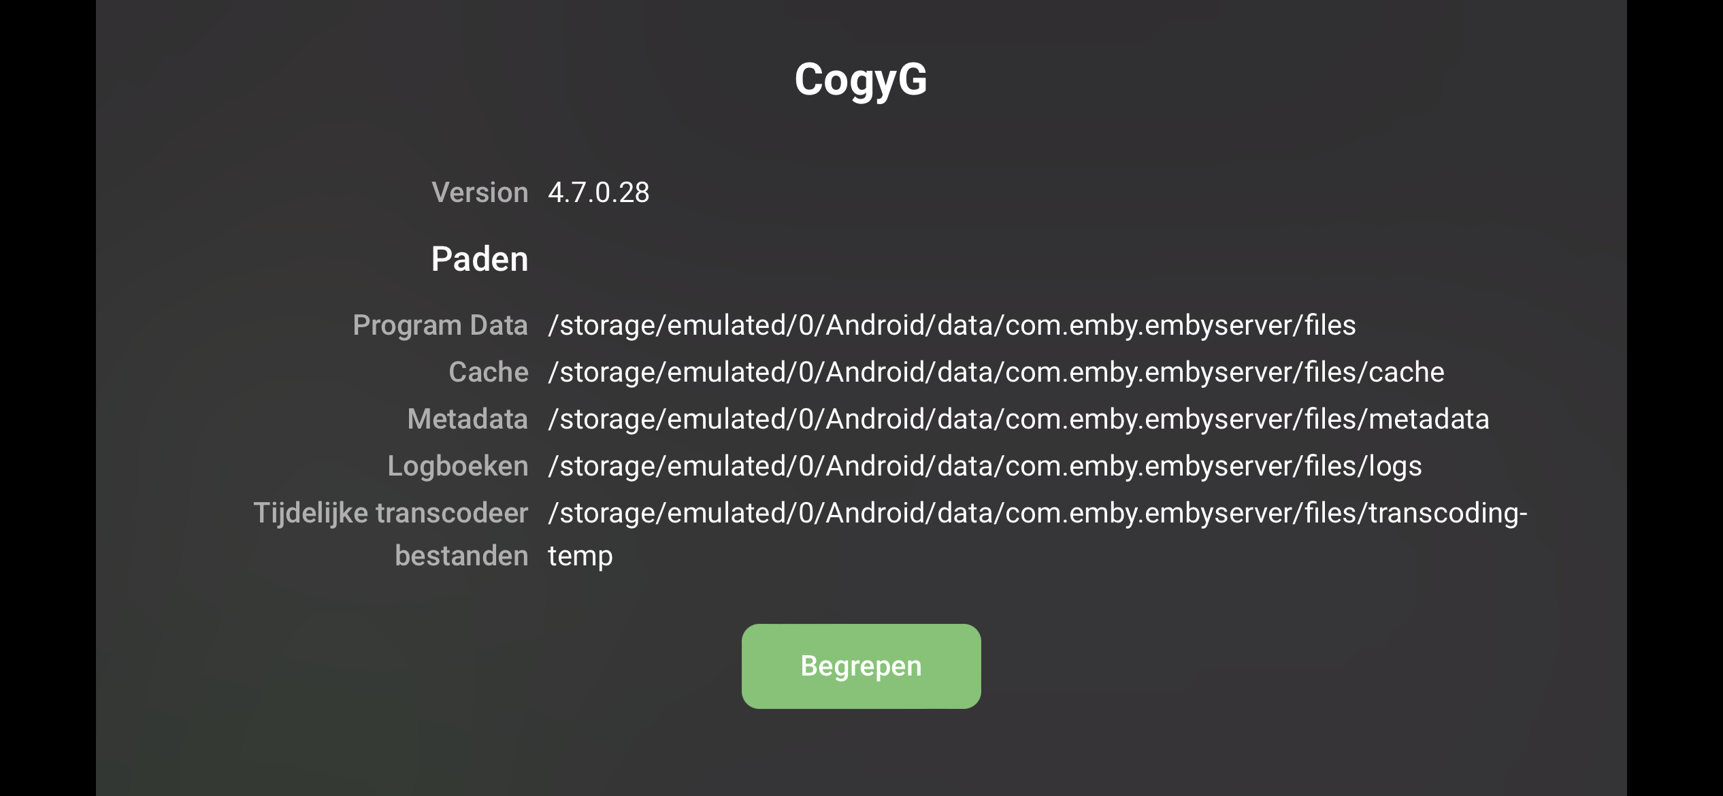The image size is (1723, 796).
Task: Click the Metadata label
Action: pos(467,419)
